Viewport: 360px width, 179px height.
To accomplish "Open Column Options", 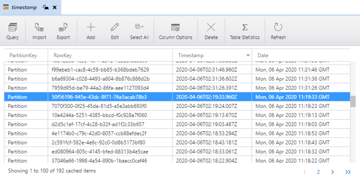I will pos(175,31).
